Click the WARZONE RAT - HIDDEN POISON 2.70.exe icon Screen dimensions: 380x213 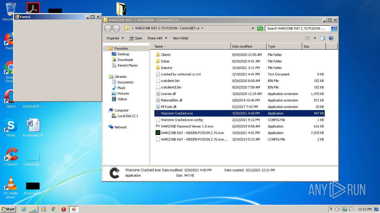(x=158, y=133)
